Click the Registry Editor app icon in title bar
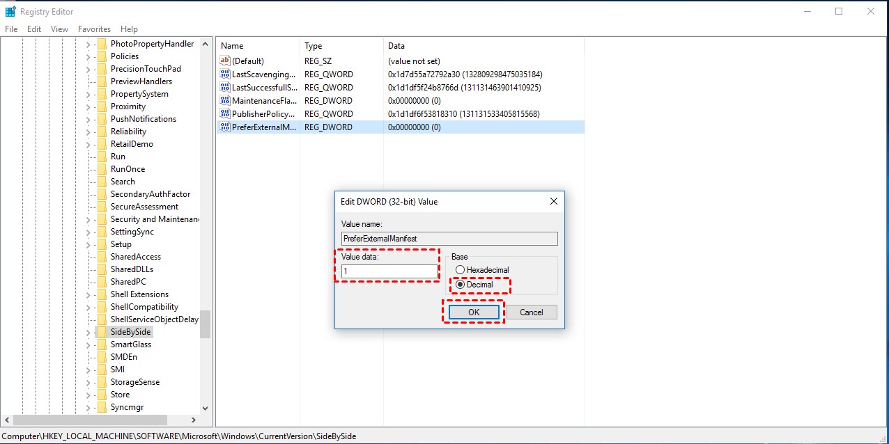889x444 pixels. pyautogui.click(x=10, y=11)
